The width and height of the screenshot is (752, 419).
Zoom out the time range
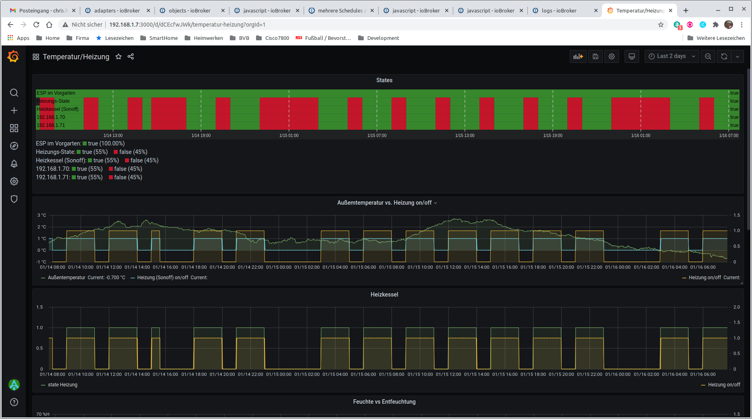tap(708, 56)
